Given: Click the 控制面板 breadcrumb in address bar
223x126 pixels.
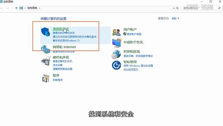Looking at the screenshot, I should pos(32,8).
